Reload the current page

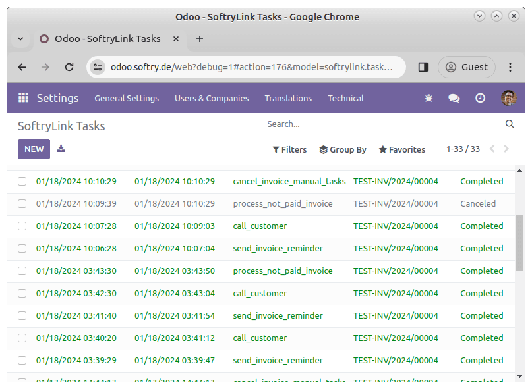click(x=69, y=67)
